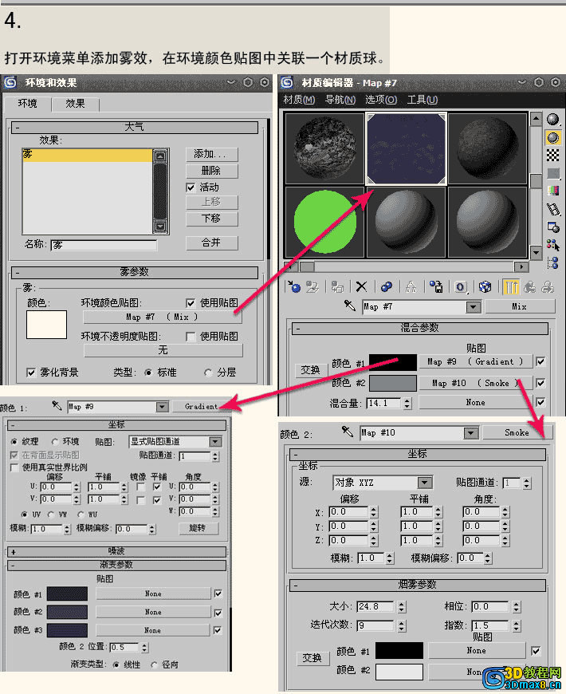
Task: Click the Go to Parent icon
Action: coord(529,287)
